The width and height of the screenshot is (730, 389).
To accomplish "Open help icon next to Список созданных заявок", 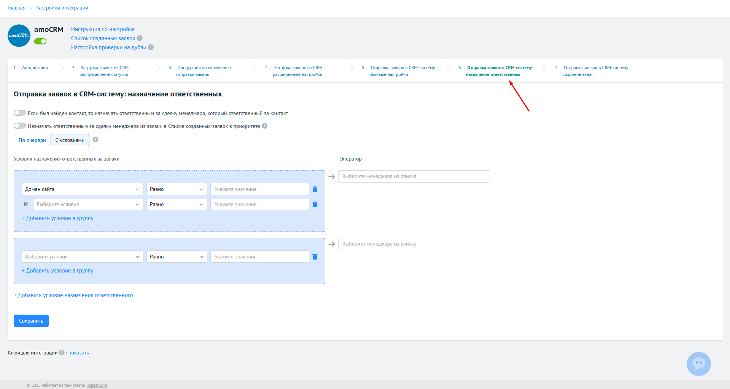I will pos(140,38).
